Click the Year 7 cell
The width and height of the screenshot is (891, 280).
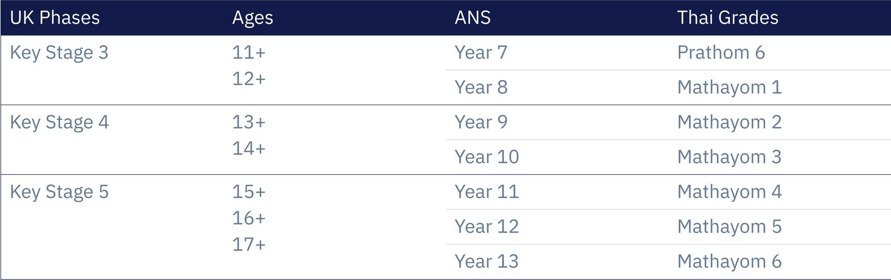(x=481, y=53)
